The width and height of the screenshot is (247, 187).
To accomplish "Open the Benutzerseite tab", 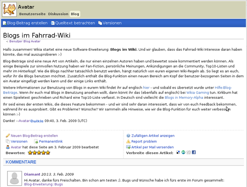I will 32,14.
